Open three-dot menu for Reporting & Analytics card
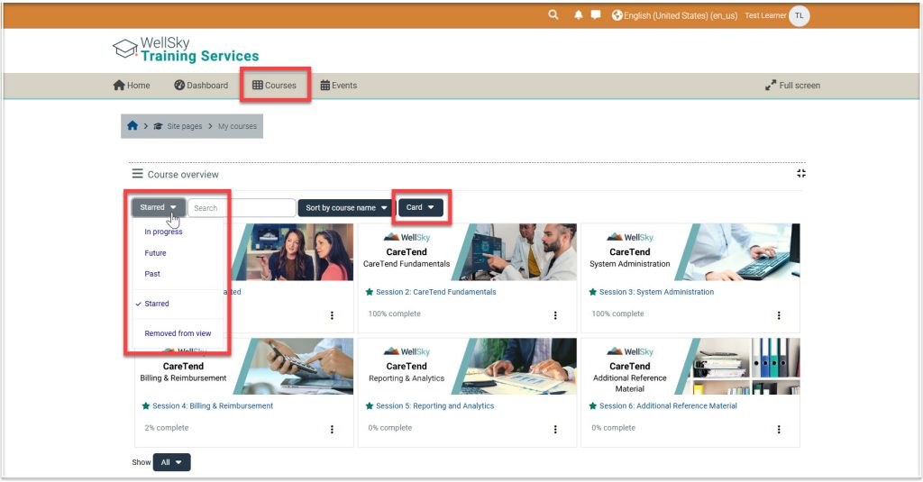 555,430
